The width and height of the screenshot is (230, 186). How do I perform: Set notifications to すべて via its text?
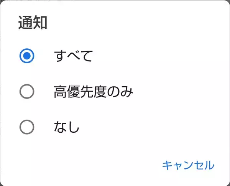point(74,56)
